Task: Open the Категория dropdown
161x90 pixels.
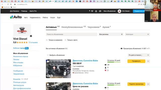Action: (137, 34)
